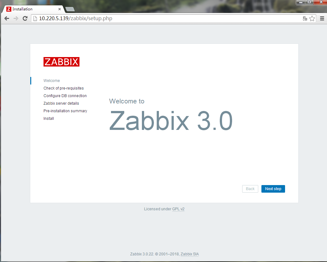Click the Back button
The image size is (327, 262).
(250, 189)
